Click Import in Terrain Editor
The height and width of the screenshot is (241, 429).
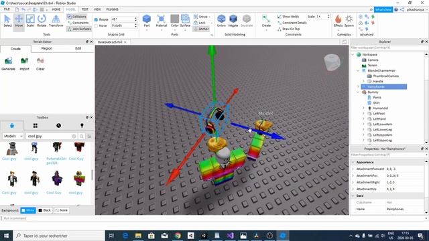24,64
